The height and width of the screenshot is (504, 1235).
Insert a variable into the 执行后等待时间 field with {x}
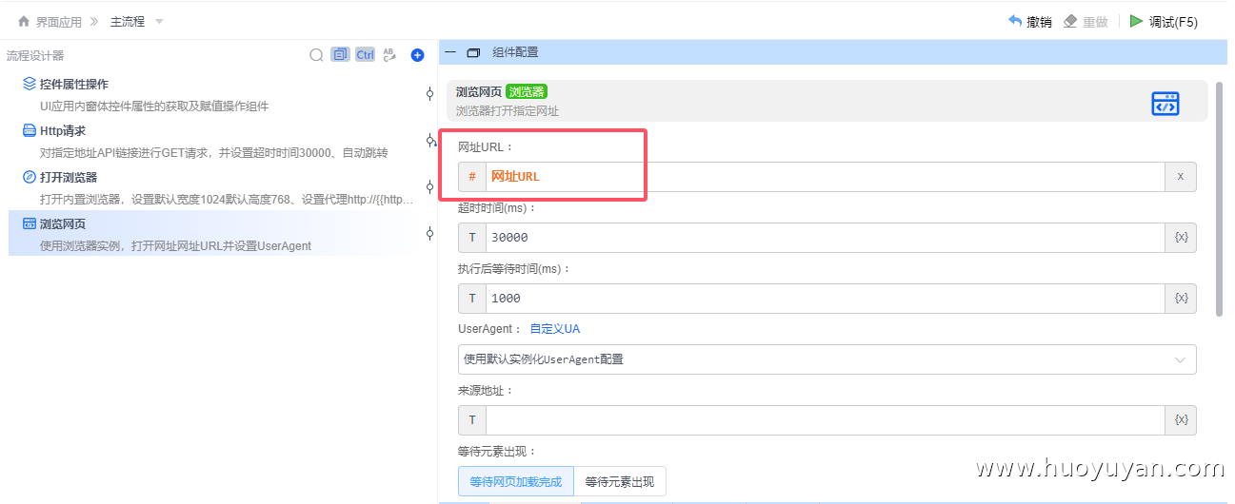point(1181,299)
